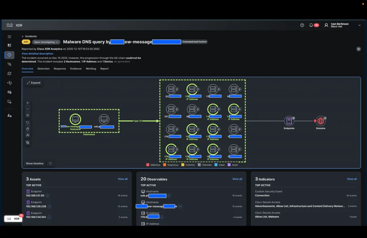This screenshot has height=238, width=367.
Task: Click the Domains globe node
Action: 320,121
